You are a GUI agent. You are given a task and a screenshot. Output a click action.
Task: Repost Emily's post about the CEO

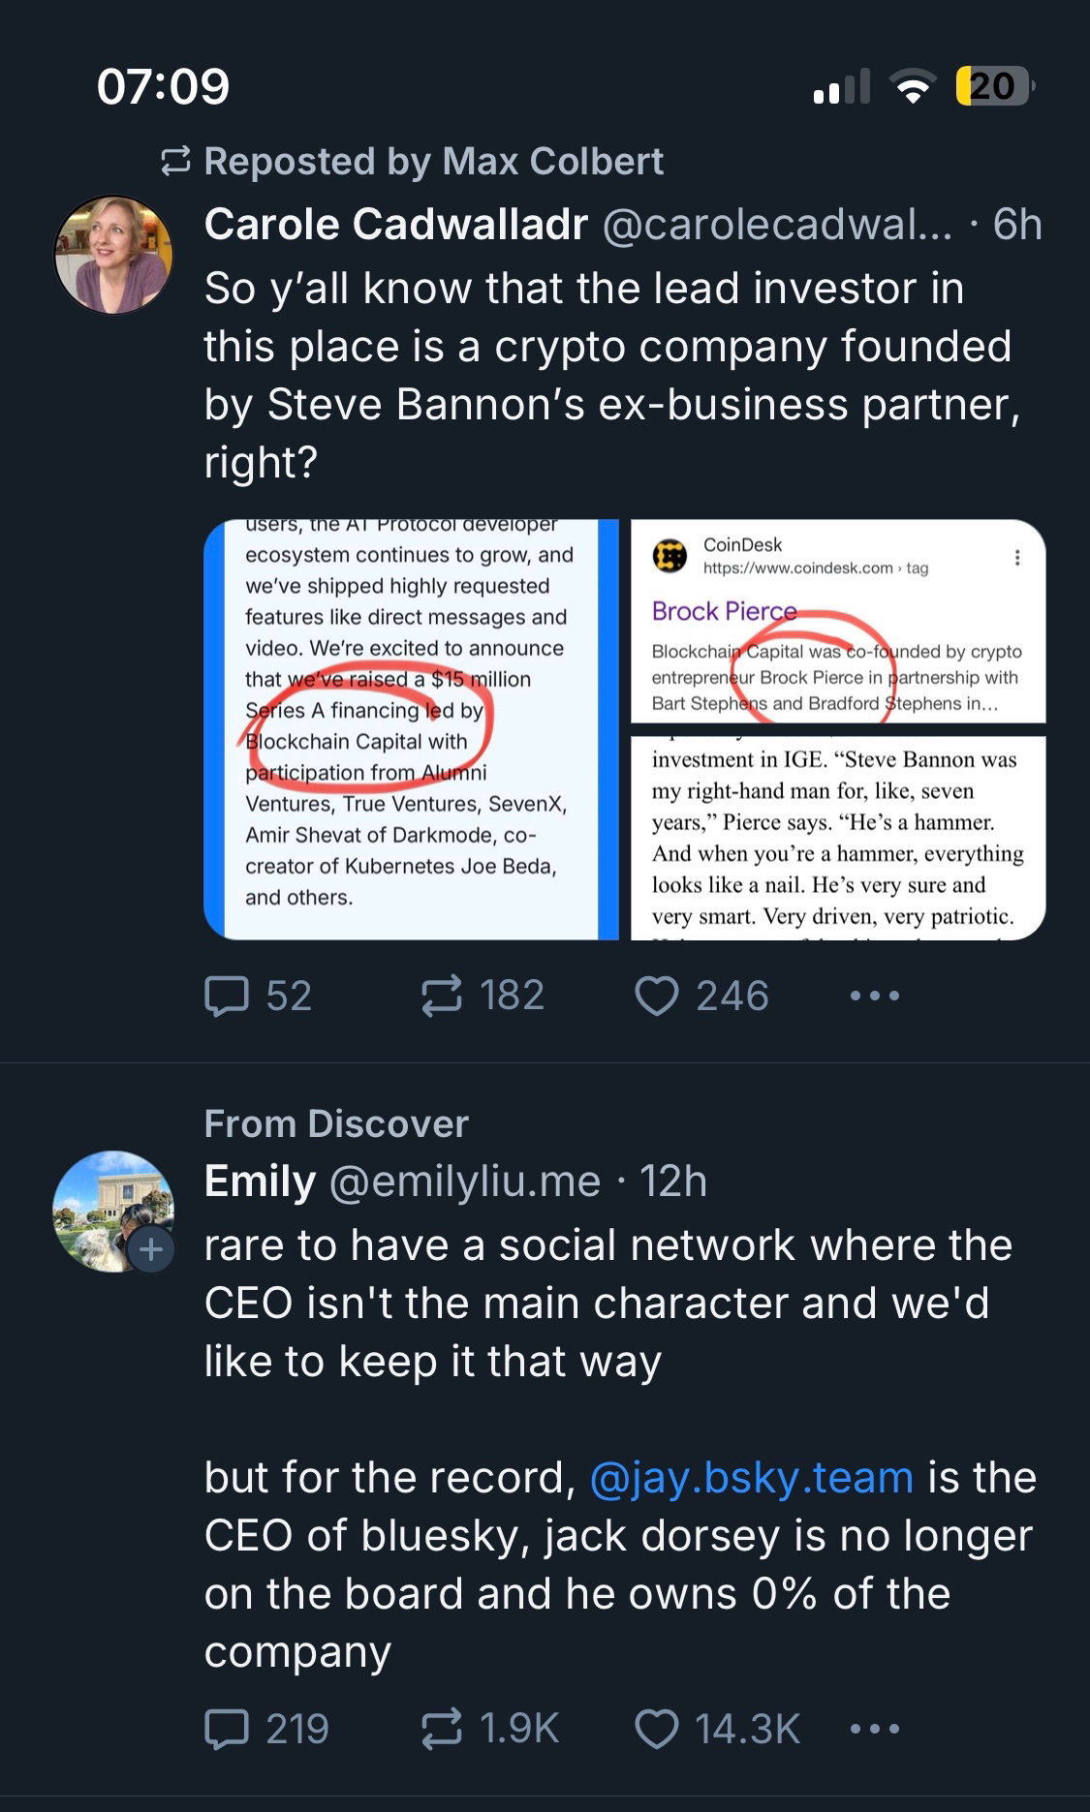[x=442, y=1729]
